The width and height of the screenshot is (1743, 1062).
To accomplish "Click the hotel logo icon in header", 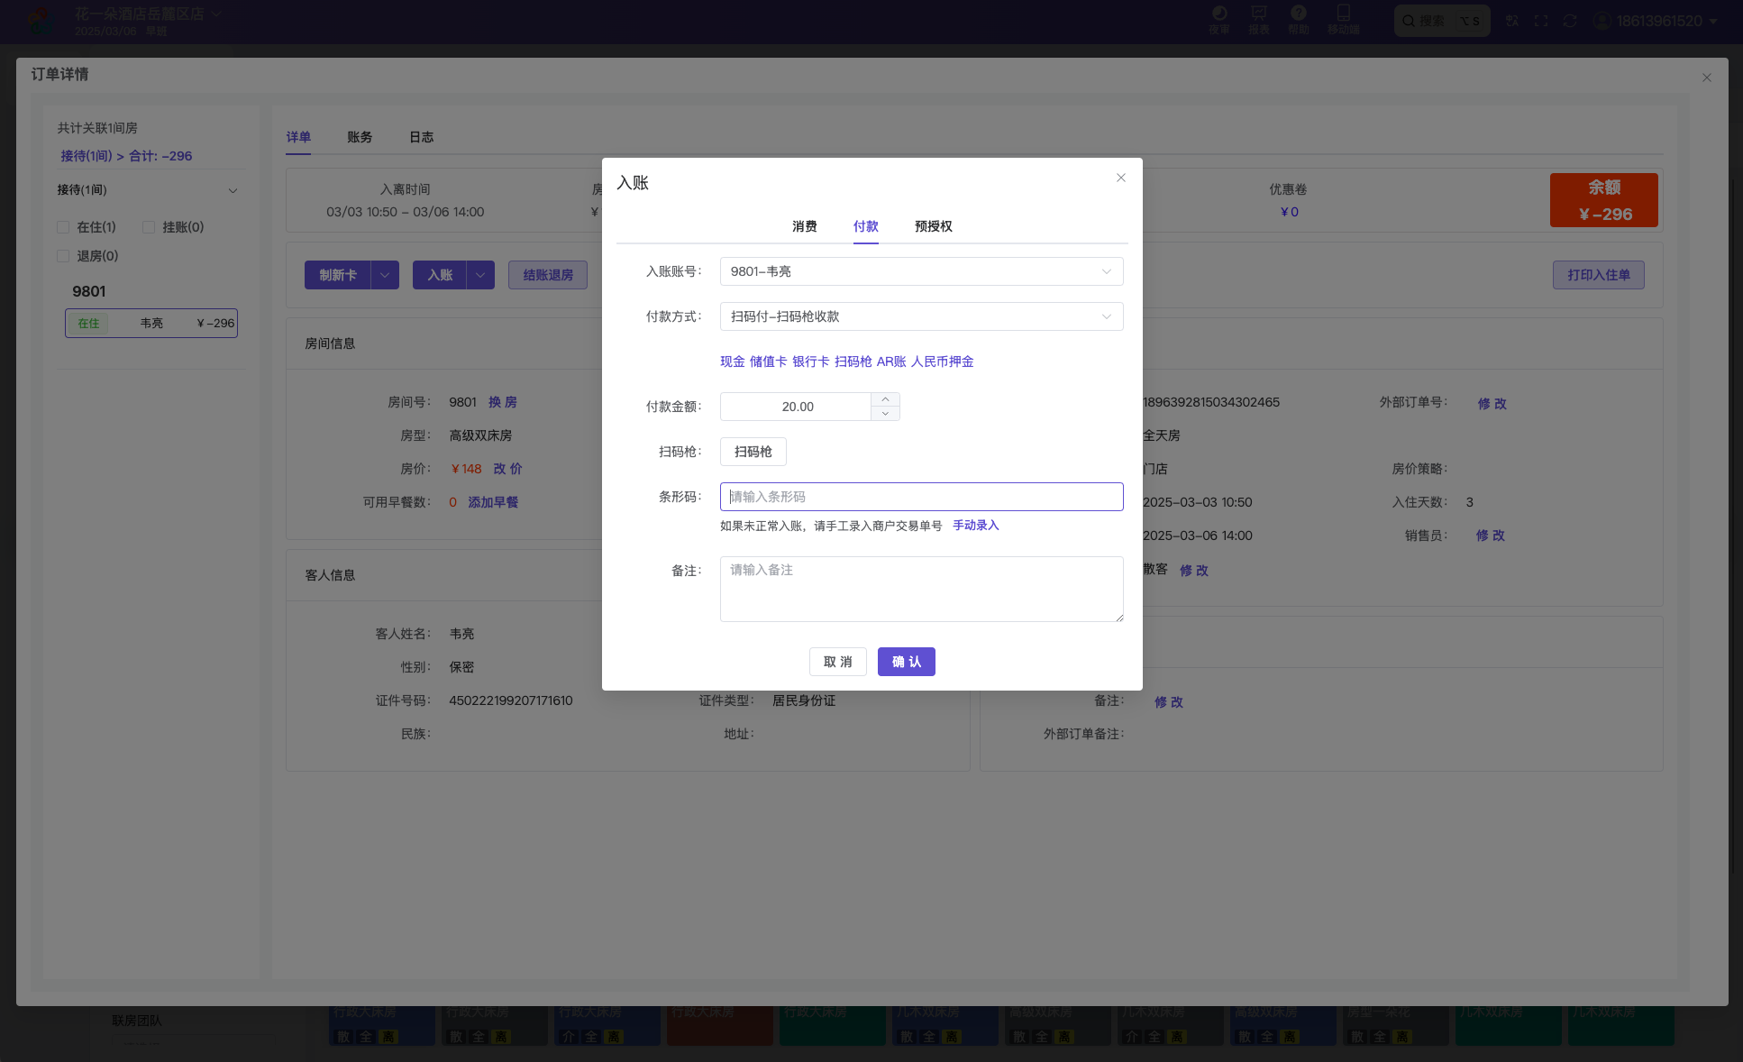I will click(41, 21).
